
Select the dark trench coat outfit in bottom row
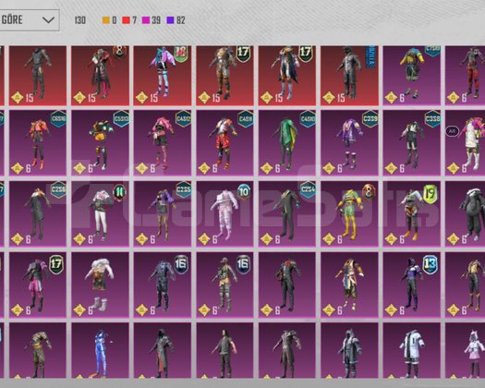click(x=287, y=350)
